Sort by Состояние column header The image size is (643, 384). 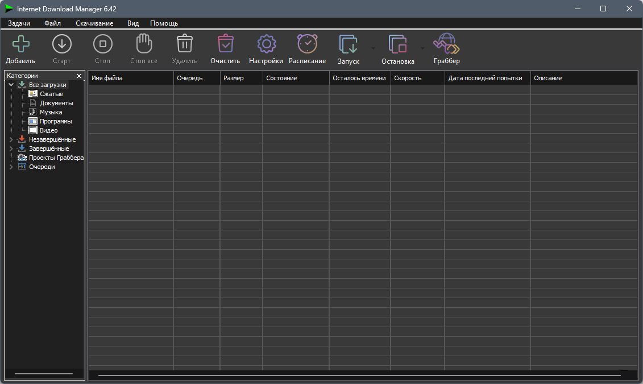coord(295,78)
